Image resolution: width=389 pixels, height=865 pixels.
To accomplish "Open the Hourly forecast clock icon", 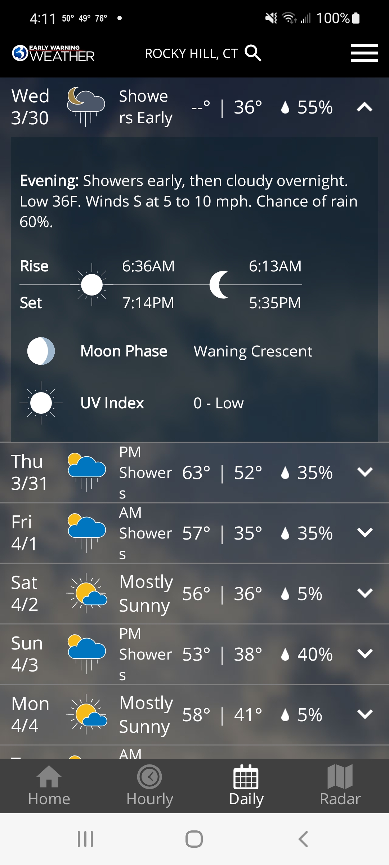I will (149, 776).
